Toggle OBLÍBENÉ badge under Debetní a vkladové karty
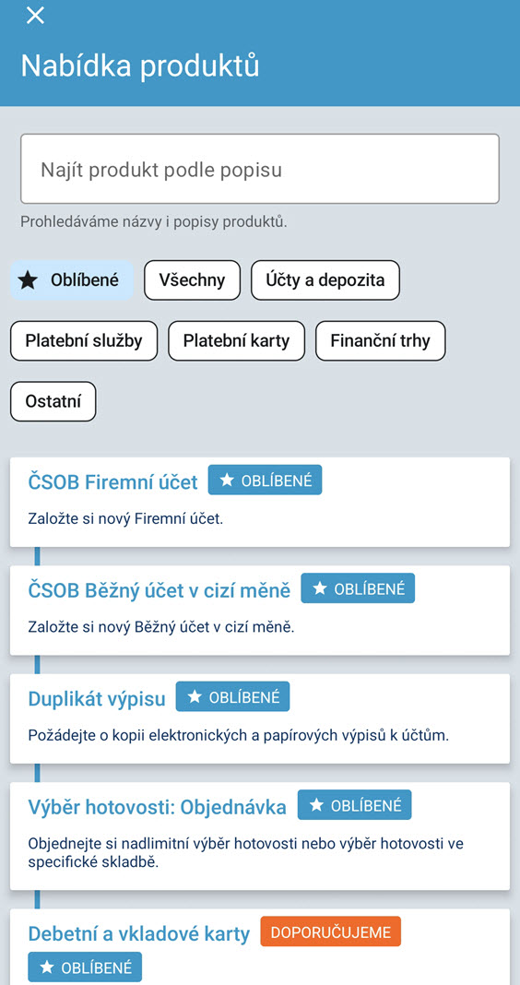This screenshot has height=985, width=520. 85,967
